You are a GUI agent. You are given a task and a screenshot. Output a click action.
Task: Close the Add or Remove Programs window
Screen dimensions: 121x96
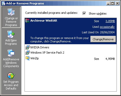(x=117, y=3)
